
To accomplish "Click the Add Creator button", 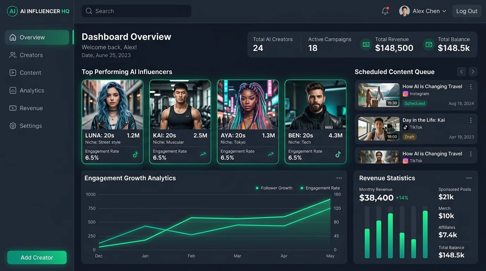I will [37, 258].
